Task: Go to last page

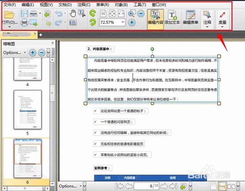Action: coord(173,186)
